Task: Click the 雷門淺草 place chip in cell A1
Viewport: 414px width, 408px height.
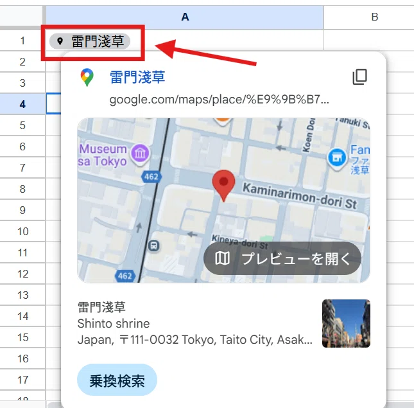Action: pyautogui.click(x=90, y=41)
